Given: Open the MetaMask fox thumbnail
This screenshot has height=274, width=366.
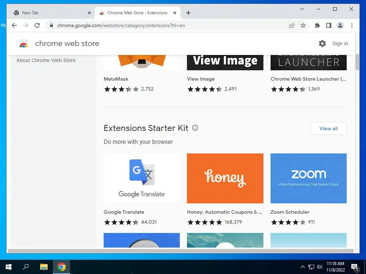Looking at the screenshot, I should [142, 62].
